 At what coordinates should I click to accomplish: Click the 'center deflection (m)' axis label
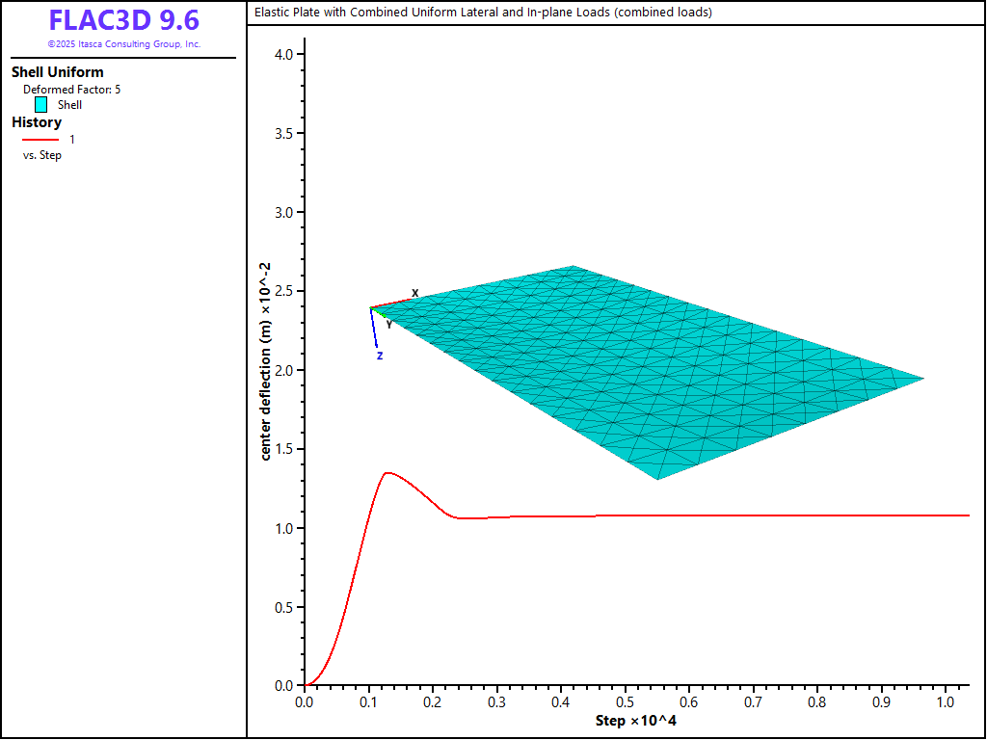(265, 360)
